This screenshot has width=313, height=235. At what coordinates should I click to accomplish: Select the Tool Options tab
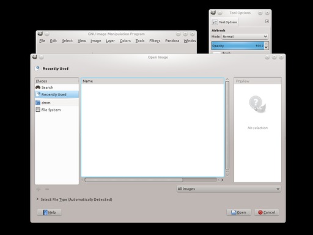[225, 22]
